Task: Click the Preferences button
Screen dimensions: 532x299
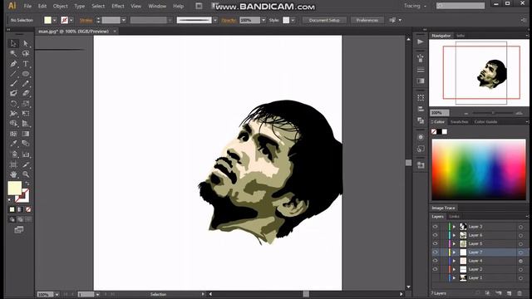Action: (x=367, y=20)
